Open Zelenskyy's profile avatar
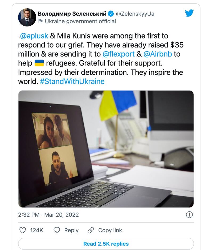 [27, 17]
